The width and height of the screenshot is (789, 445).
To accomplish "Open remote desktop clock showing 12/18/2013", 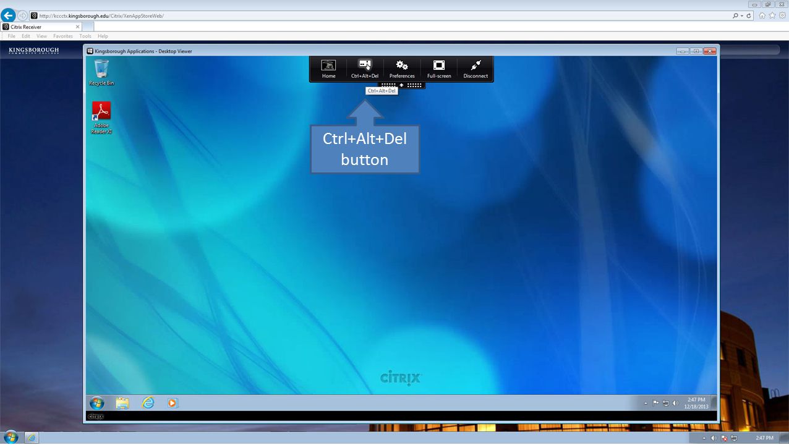I will 696,403.
